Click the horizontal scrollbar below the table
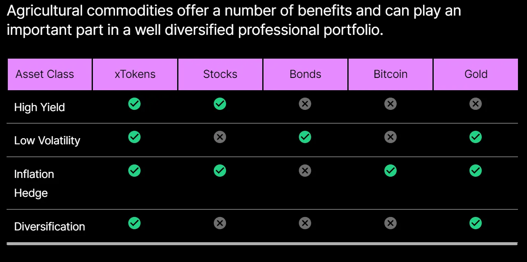The image size is (527, 262). coord(262,244)
